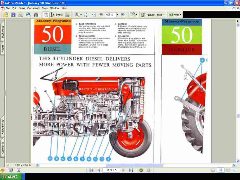Return to previous view with green back arrow
Screen dimensions: 240x180
(141, 170)
